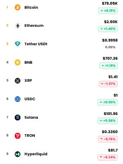Click the TRON red logo icon
Screen dimensions: 123x164
tap(17, 135)
